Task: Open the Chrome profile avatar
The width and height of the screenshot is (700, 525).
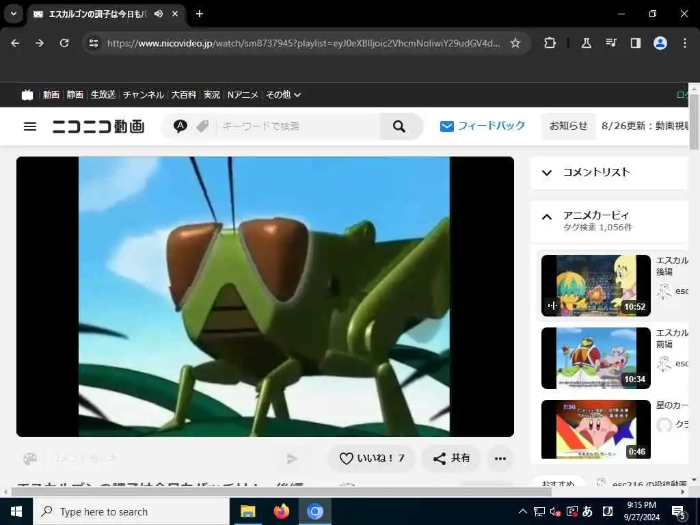Action: coord(660,43)
